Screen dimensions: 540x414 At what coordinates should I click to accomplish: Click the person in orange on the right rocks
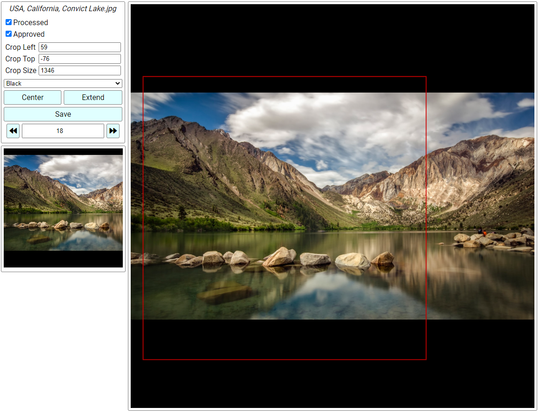(x=484, y=233)
